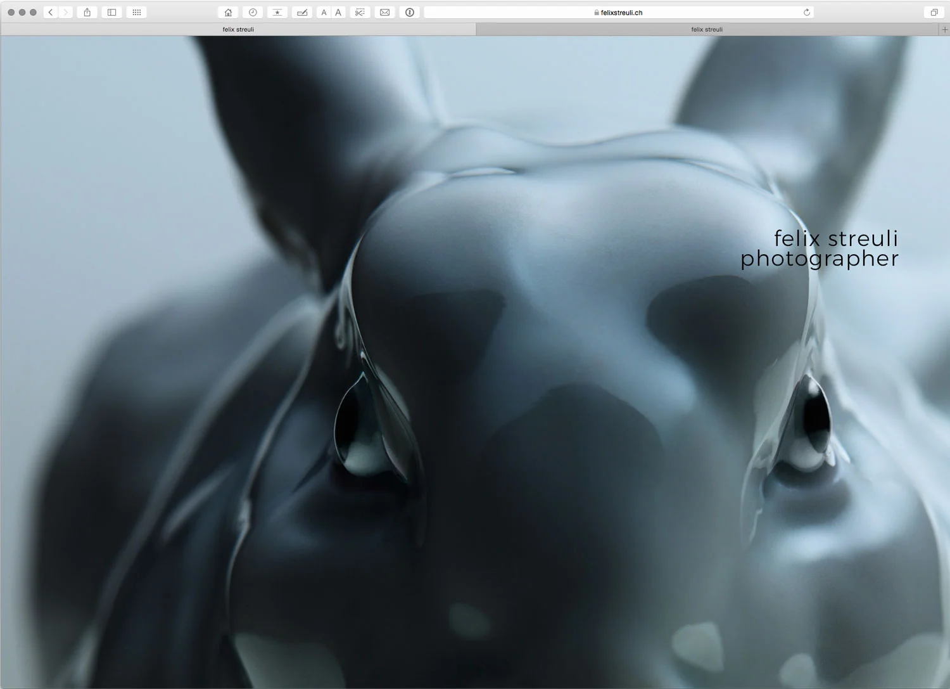This screenshot has height=689, width=950.
Task: Mail this page envelope icon
Action: (384, 12)
